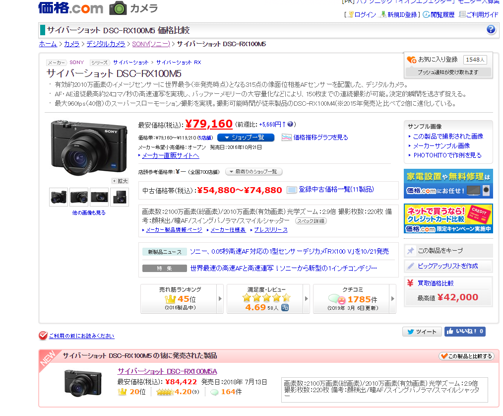Click price trend graph icon

click(286, 138)
